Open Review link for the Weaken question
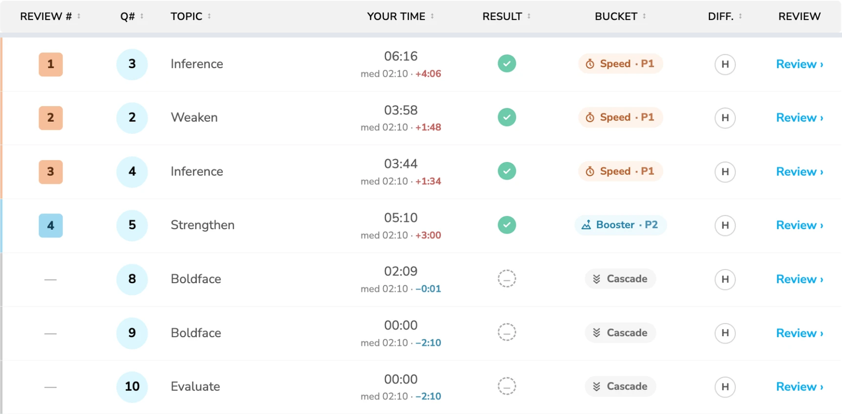The width and height of the screenshot is (842, 414). tap(799, 118)
